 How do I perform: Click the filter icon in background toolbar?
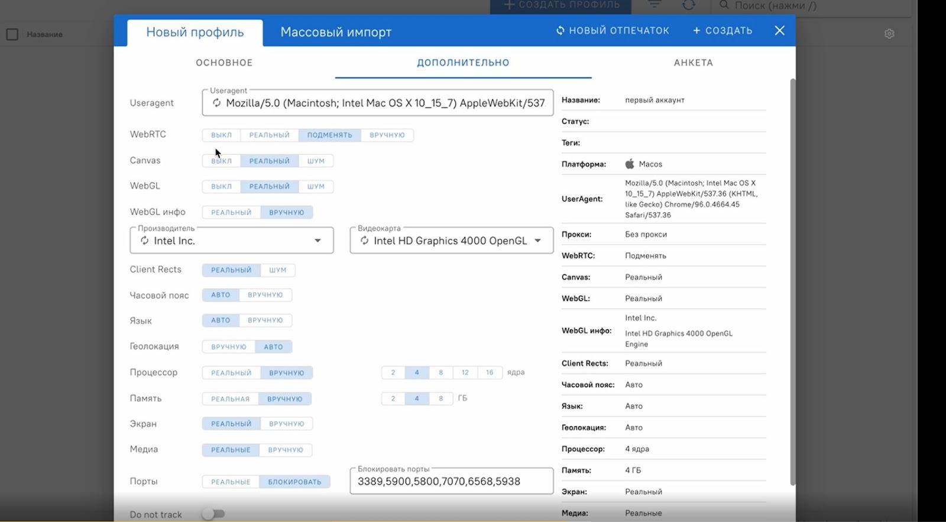655,5
